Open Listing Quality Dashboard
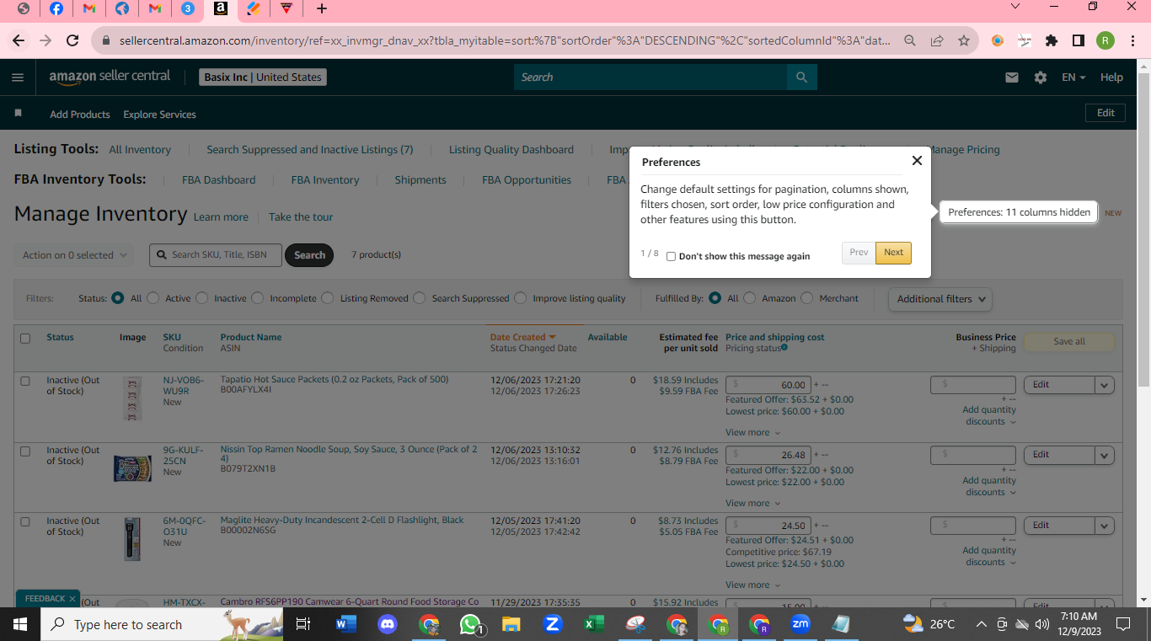Image resolution: width=1151 pixels, height=641 pixels. coord(511,149)
